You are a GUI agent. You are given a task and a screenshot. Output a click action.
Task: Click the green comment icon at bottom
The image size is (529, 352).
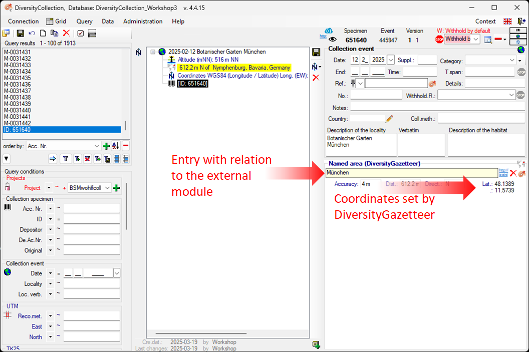(316, 344)
